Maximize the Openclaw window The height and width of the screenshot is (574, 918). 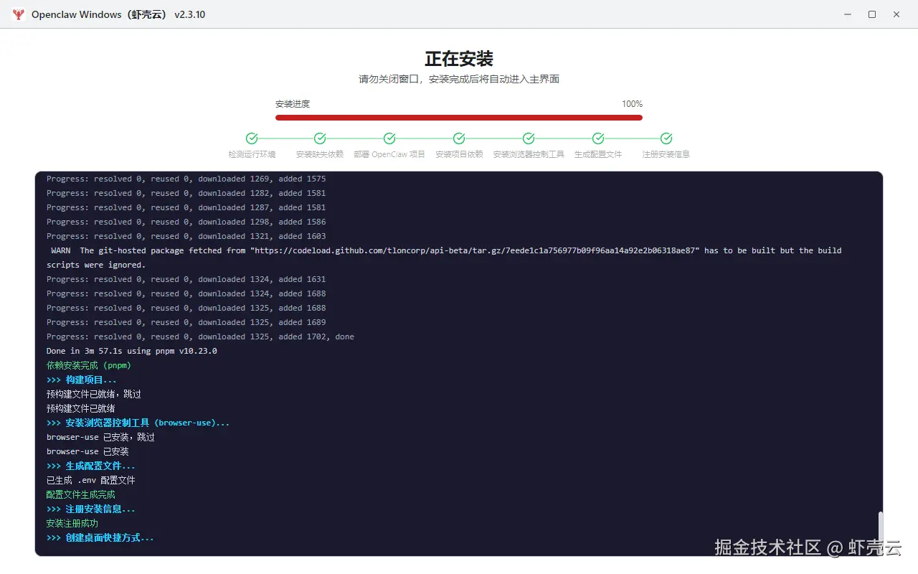pyautogui.click(x=872, y=14)
